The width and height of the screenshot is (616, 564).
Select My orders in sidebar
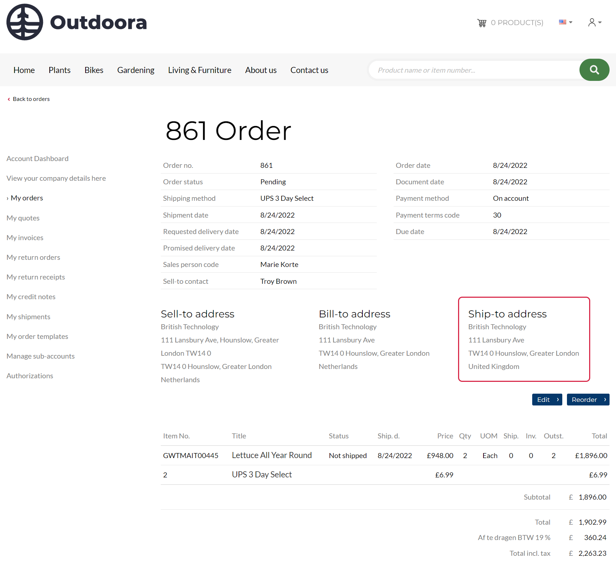tap(27, 198)
